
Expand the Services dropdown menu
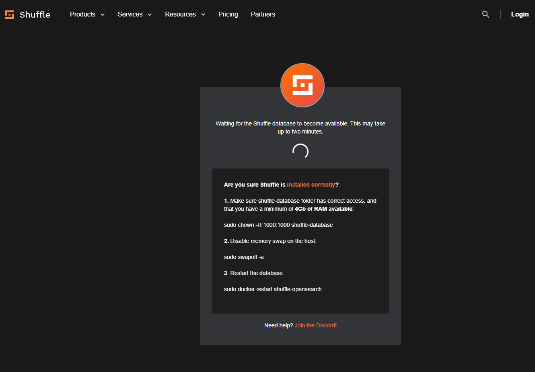tap(135, 14)
